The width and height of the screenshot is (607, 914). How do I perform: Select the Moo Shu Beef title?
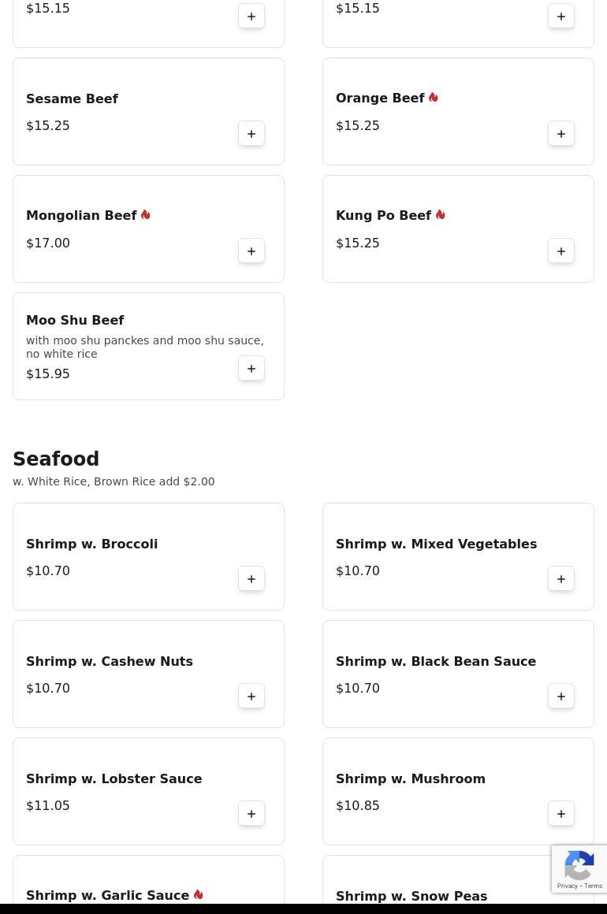(x=75, y=321)
